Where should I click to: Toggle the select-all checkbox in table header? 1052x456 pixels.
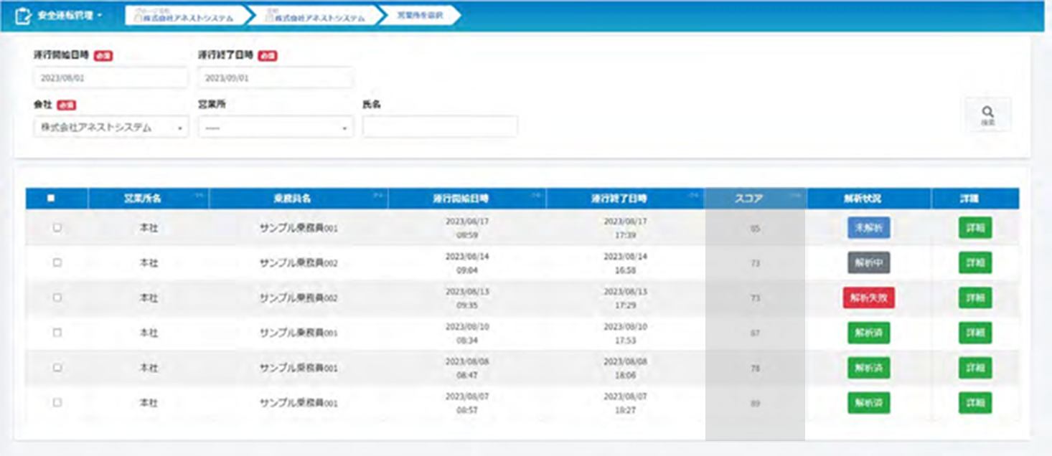coord(50,199)
